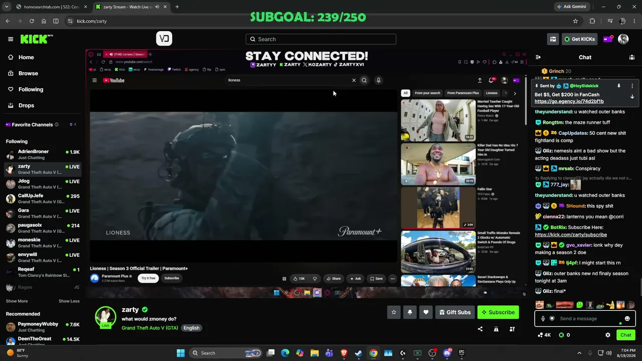Image resolution: width=642 pixels, height=361 pixels.
Task: Open the Kick hamburger sidebar menu
Action: click(x=11, y=39)
